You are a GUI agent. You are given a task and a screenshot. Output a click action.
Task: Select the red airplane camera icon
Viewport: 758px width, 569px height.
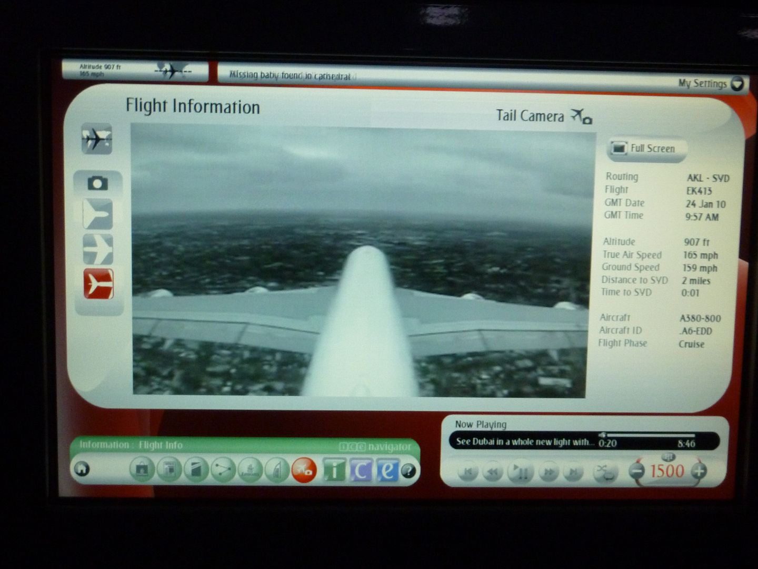(x=304, y=469)
